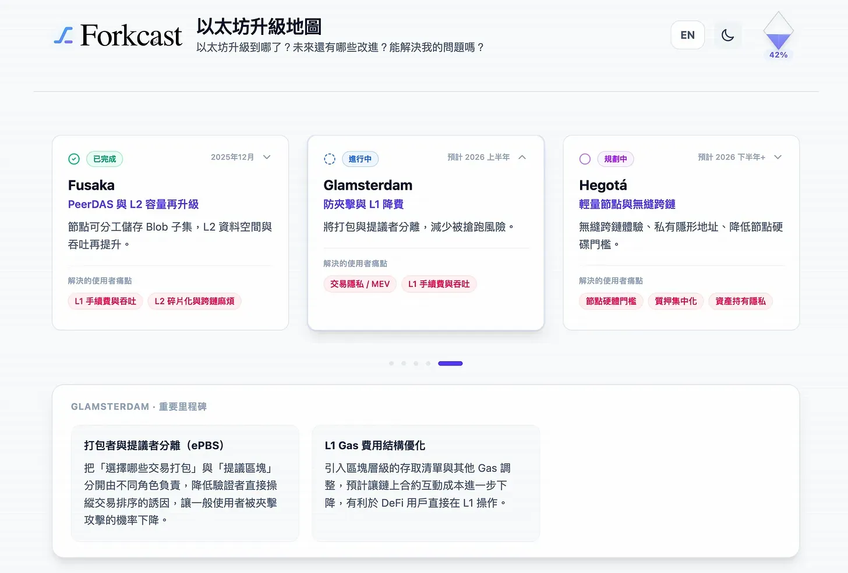Expand the Fusaka card chevron

[x=267, y=157]
